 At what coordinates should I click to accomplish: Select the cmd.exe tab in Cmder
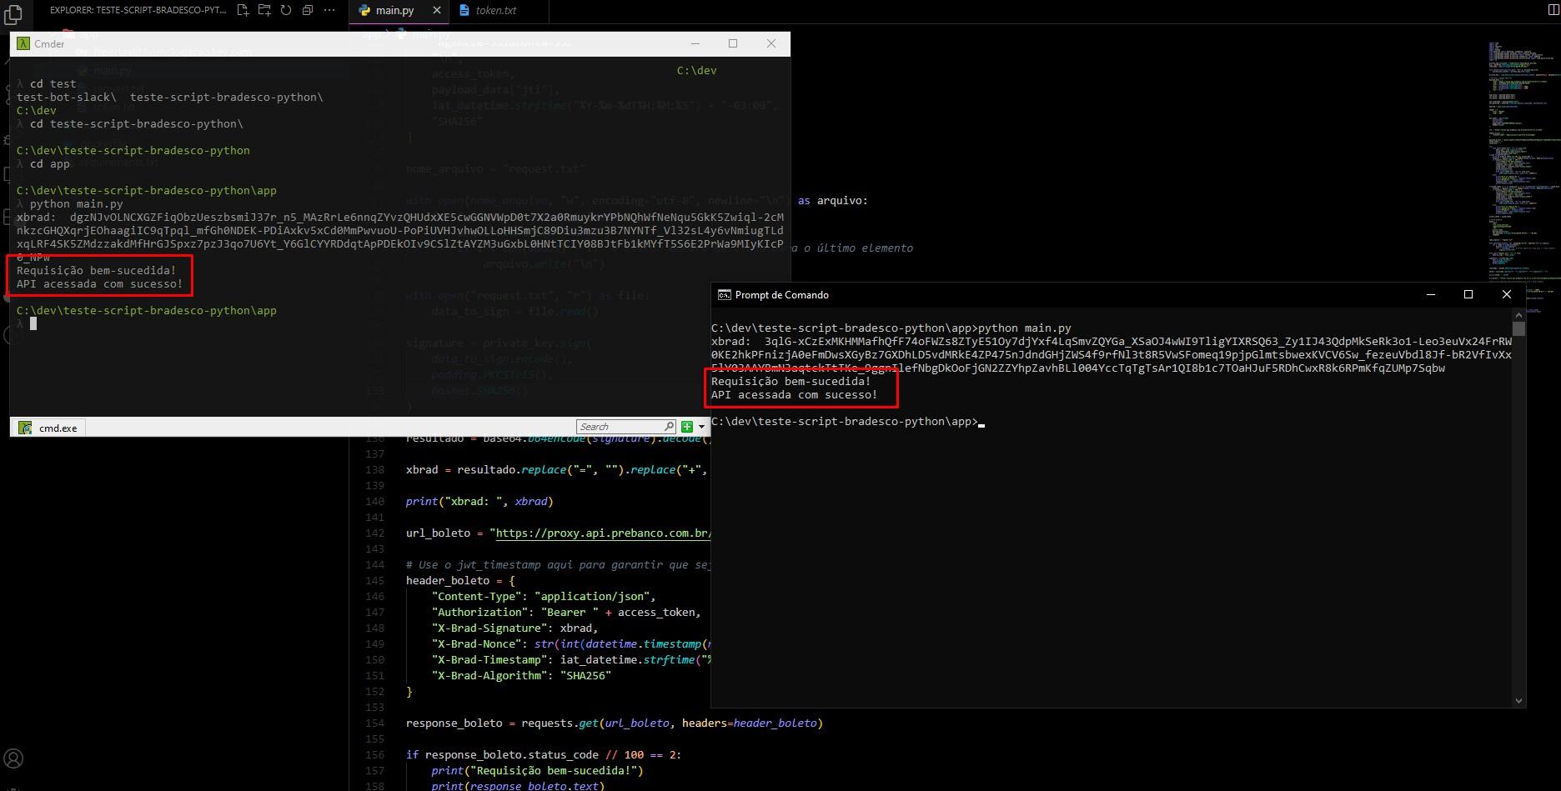[x=48, y=428]
